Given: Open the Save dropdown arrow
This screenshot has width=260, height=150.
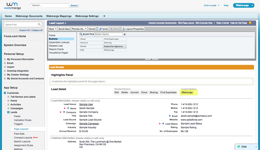Looking at the screenshot, I should point(56,29).
